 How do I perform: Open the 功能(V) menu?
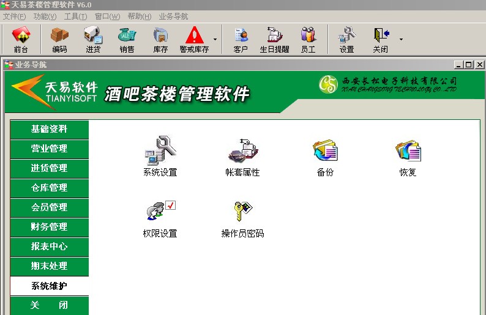[x=45, y=17]
